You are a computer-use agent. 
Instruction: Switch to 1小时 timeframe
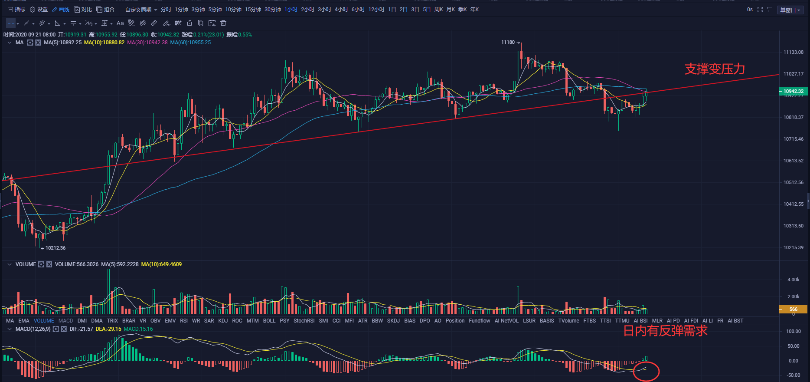pos(291,10)
